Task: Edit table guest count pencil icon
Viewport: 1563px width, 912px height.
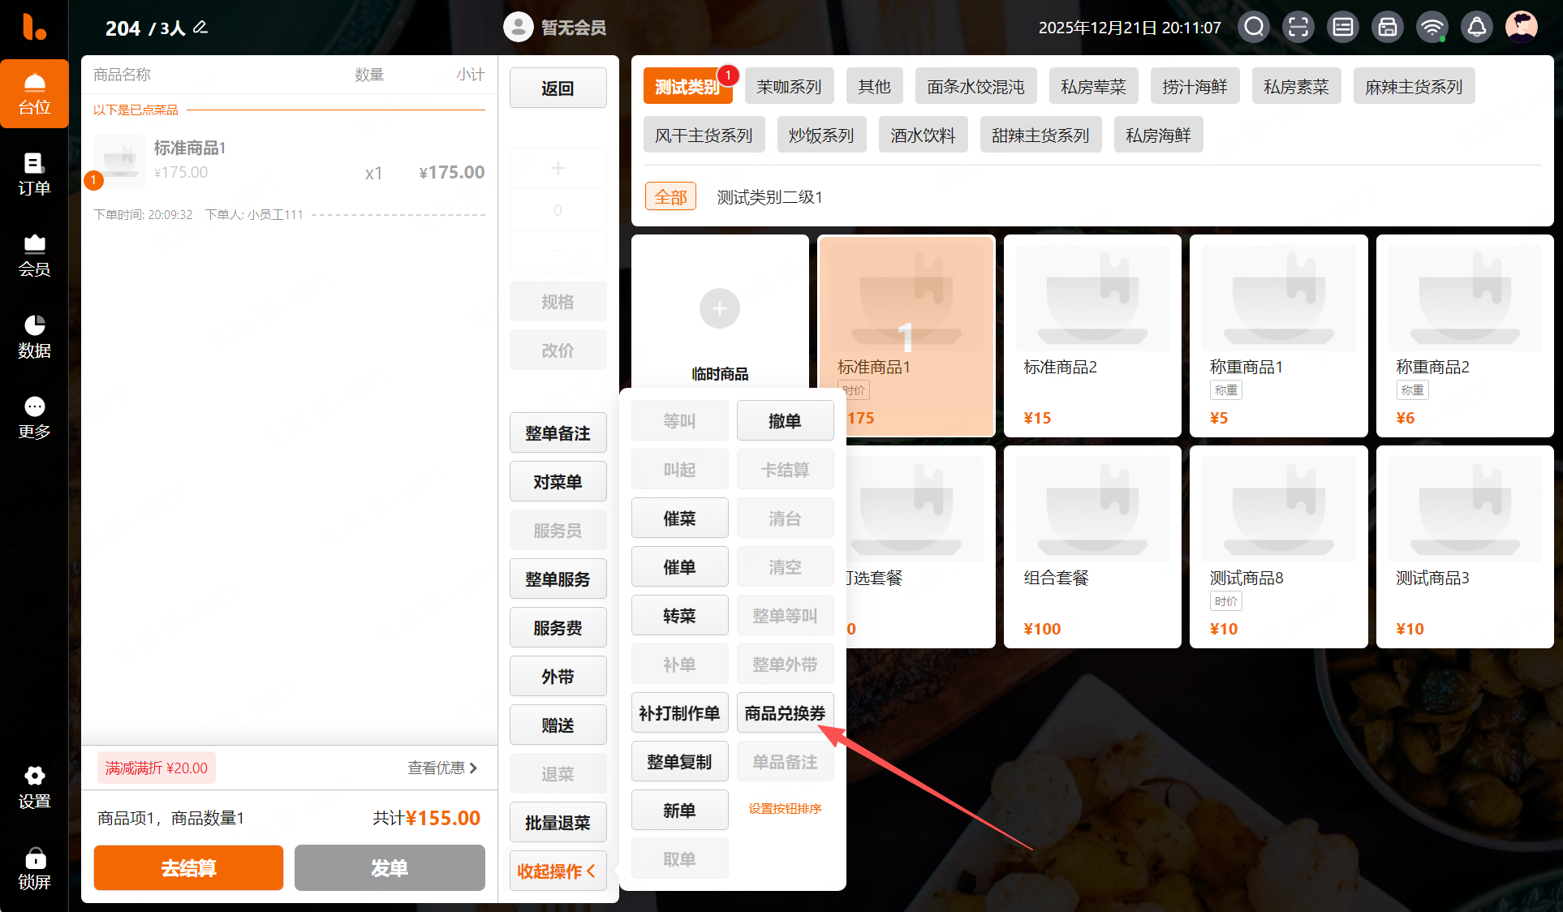Action: [200, 28]
